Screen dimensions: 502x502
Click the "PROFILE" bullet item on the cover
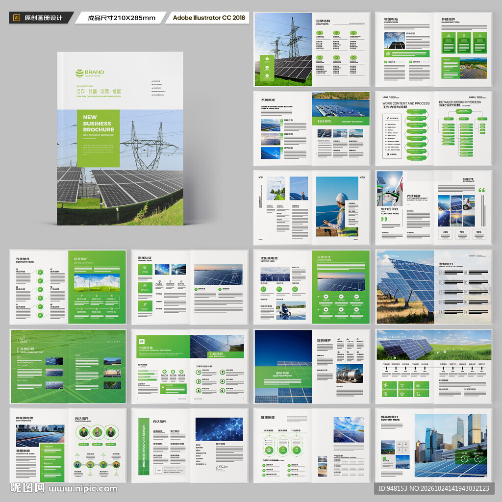[x=156, y=81]
